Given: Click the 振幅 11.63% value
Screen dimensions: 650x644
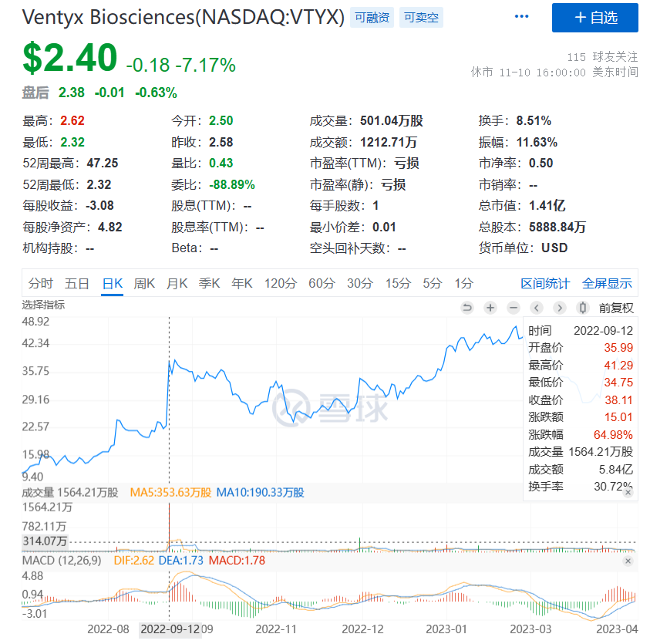Looking at the screenshot, I should [x=537, y=142].
